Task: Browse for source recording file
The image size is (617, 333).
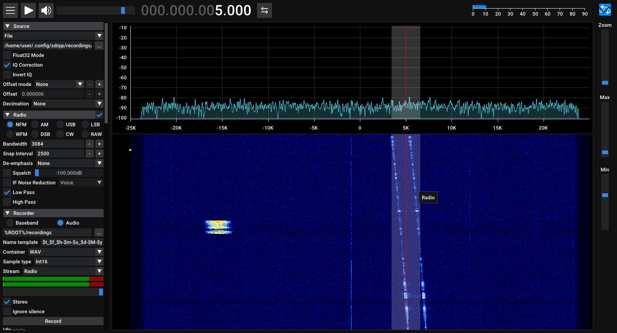Action: coord(99,46)
